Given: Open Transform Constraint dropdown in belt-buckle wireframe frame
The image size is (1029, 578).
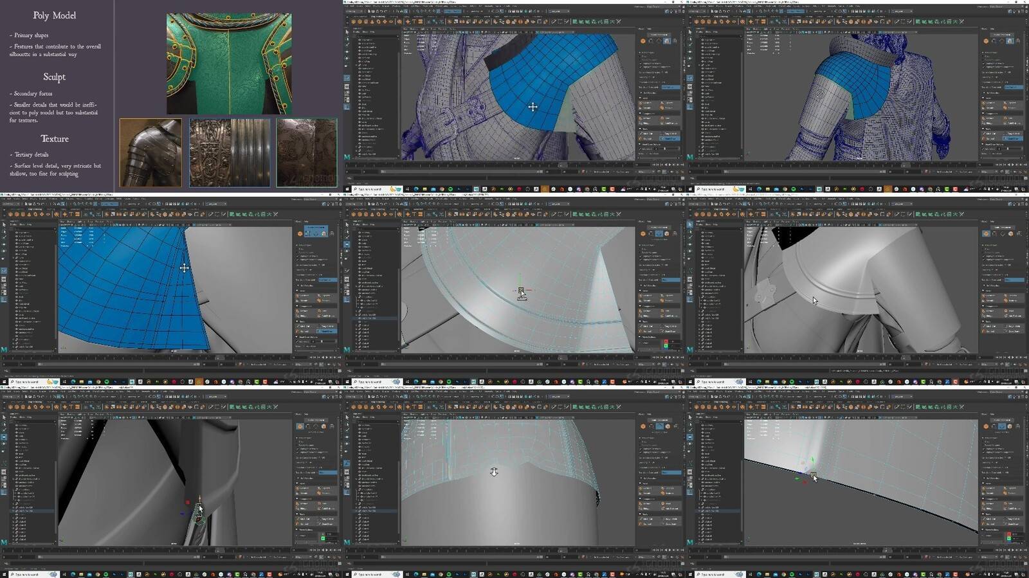Looking at the screenshot, I should pyautogui.click(x=670, y=87).
